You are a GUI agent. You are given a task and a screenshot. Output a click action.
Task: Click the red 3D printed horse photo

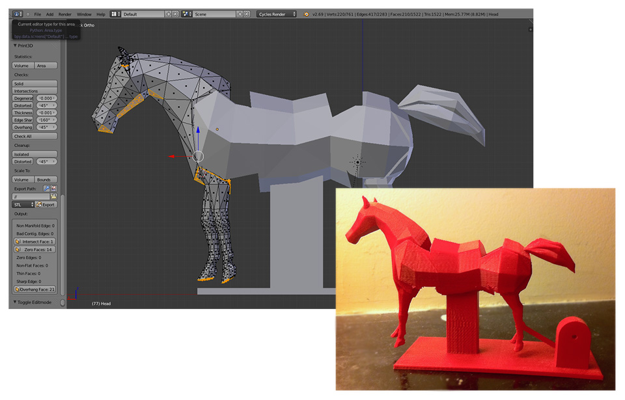click(x=475, y=289)
